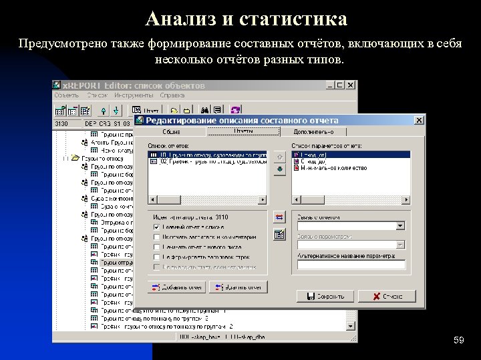481x360 pixels.
Task: Click the green down arrow in xREPORT toolbar
Action: pyautogui.click(x=116, y=111)
